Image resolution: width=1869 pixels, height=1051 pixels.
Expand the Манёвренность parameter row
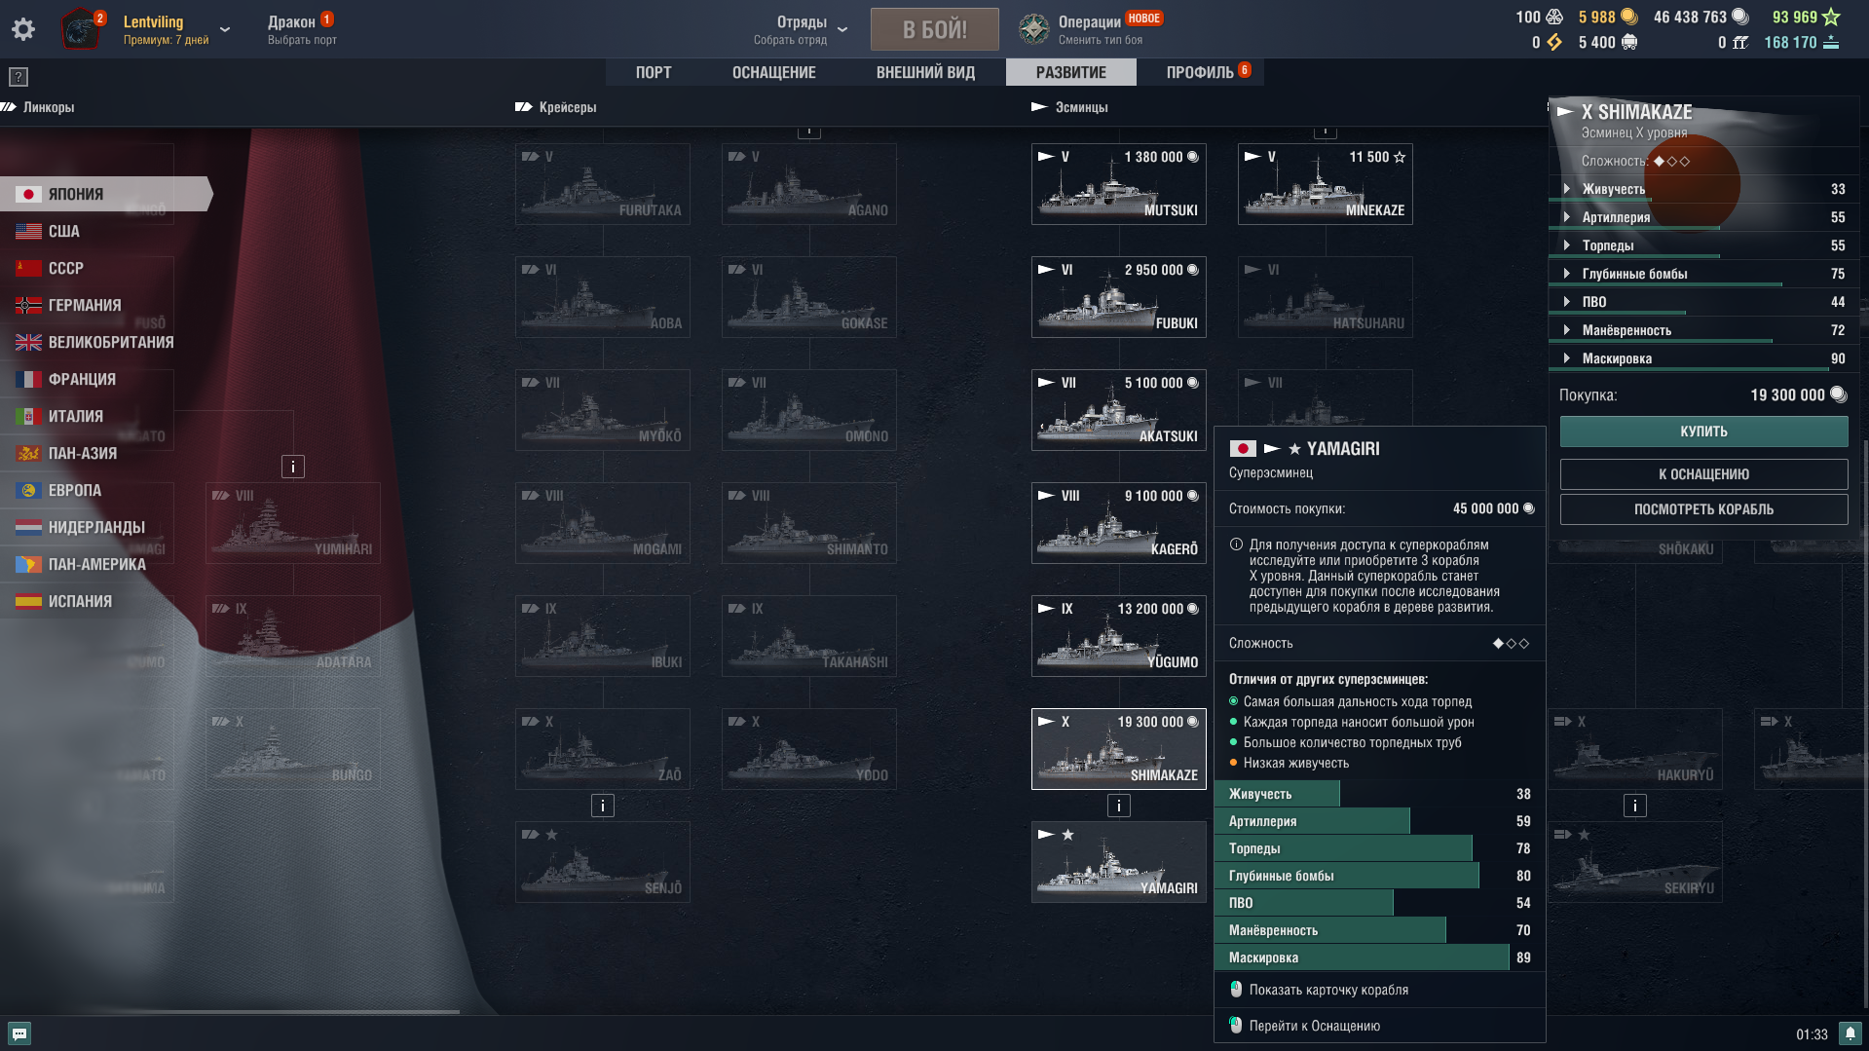coord(1704,330)
